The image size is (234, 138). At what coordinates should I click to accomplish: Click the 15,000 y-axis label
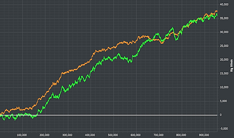[x=224, y=73]
